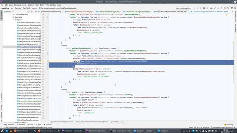
Task: Click the warning indicator in editor top-right
Action: pyautogui.click(x=227, y=15)
